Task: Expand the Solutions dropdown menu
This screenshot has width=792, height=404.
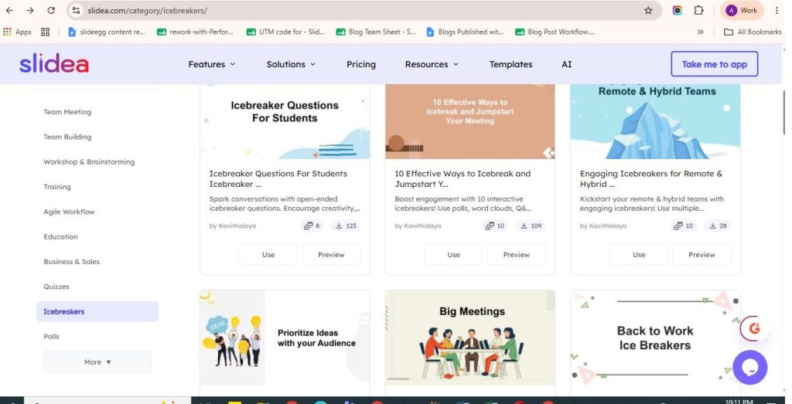Action: click(291, 64)
